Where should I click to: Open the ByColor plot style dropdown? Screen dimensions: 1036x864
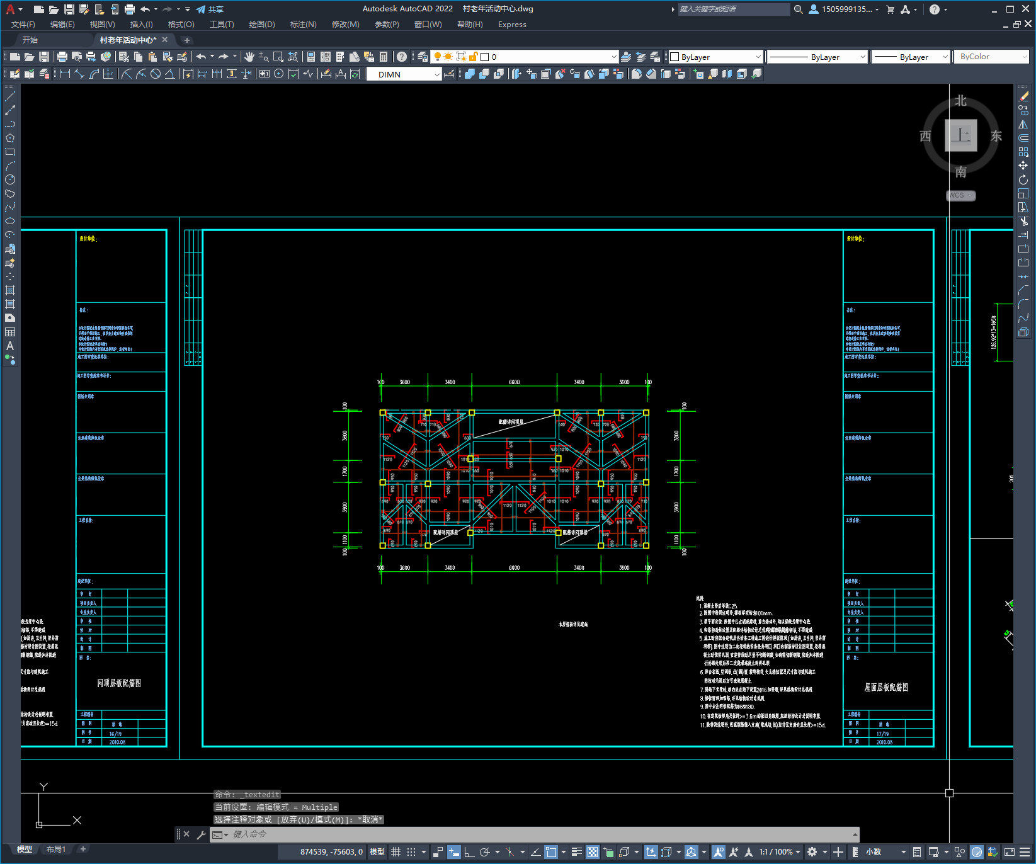tap(992, 57)
